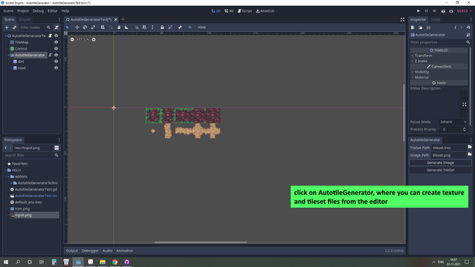Hide the dirt node
The width and height of the screenshot is (475, 267).
pyautogui.click(x=56, y=62)
